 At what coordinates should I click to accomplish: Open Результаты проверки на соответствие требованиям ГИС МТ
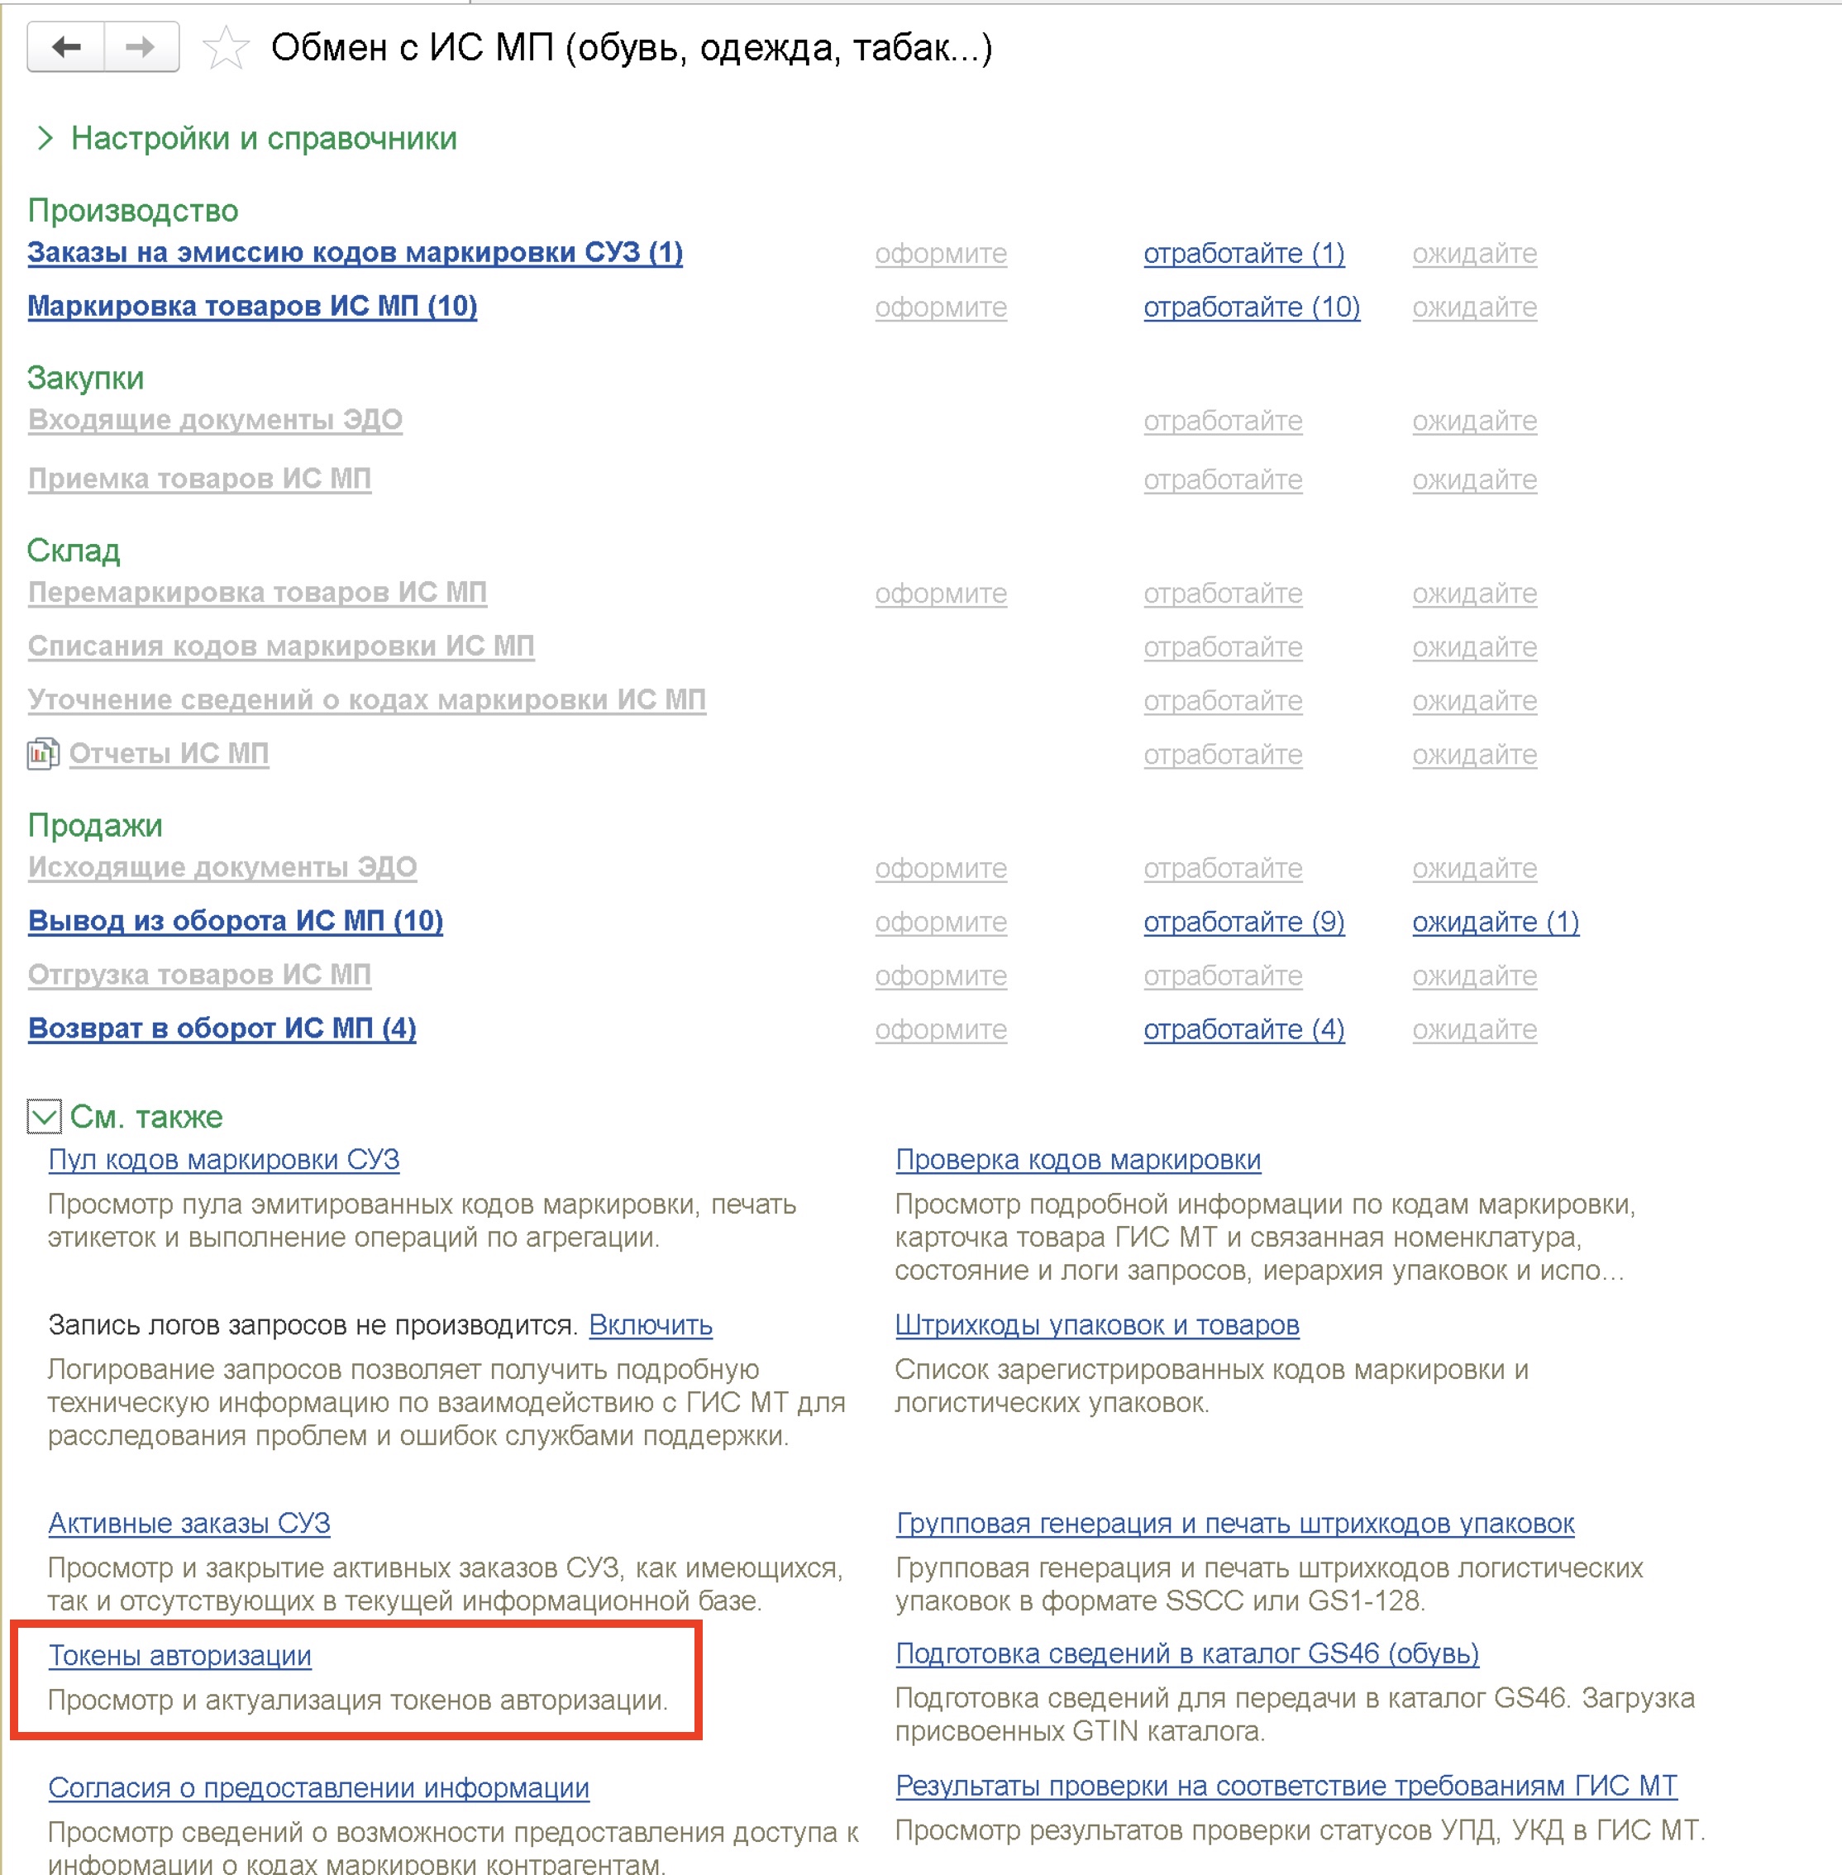click(x=1286, y=1786)
